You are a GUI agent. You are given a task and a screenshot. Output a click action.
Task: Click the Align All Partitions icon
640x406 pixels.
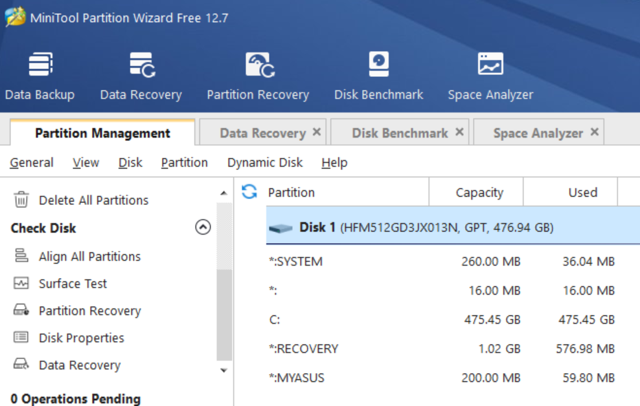tap(21, 256)
